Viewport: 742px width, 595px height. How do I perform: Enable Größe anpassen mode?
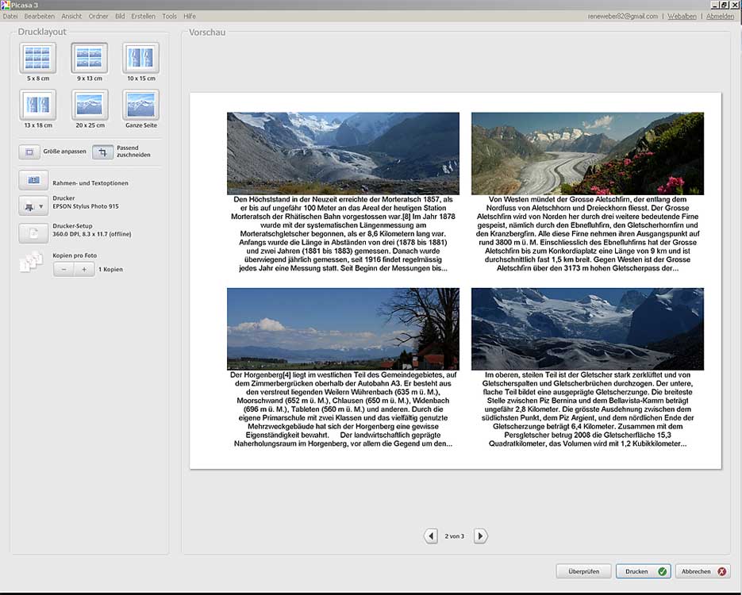point(29,152)
